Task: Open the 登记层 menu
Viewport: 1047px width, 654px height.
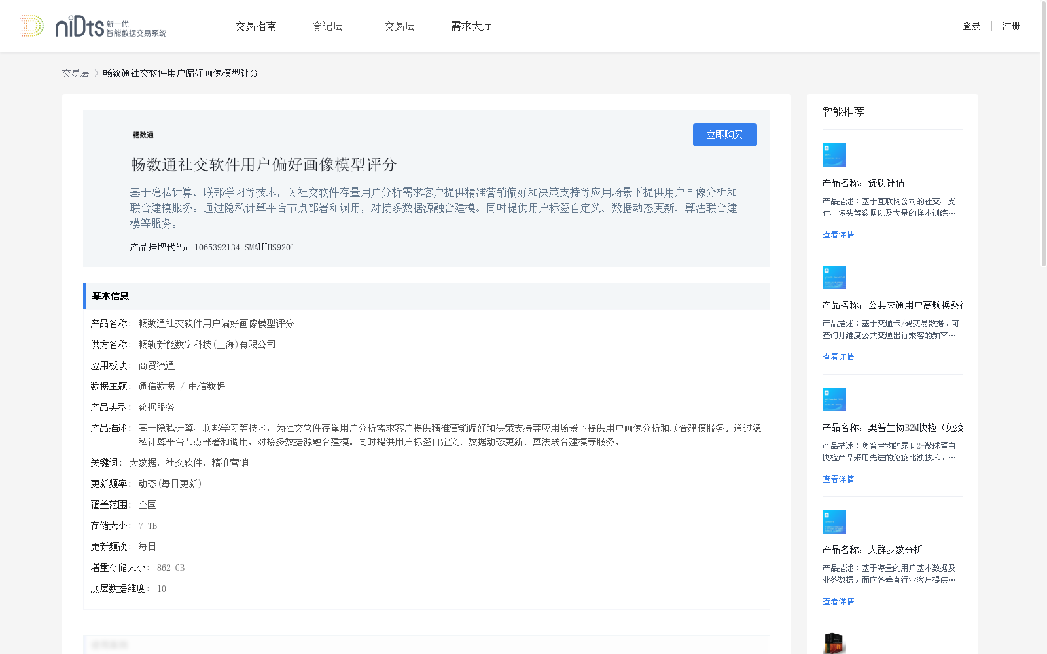Action: click(328, 26)
